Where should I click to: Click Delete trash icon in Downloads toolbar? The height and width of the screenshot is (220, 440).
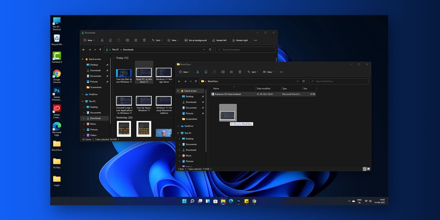(x=144, y=40)
